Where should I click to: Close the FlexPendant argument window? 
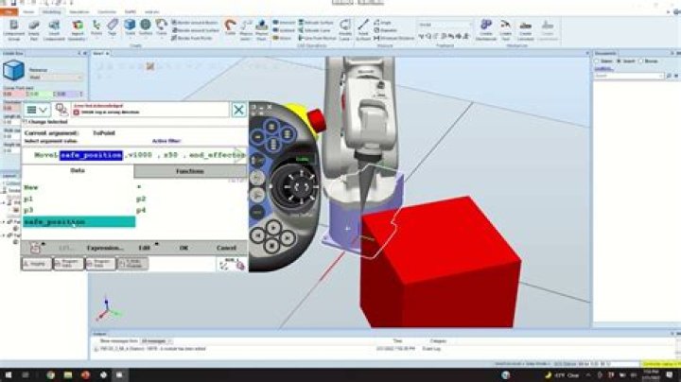[238, 111]
